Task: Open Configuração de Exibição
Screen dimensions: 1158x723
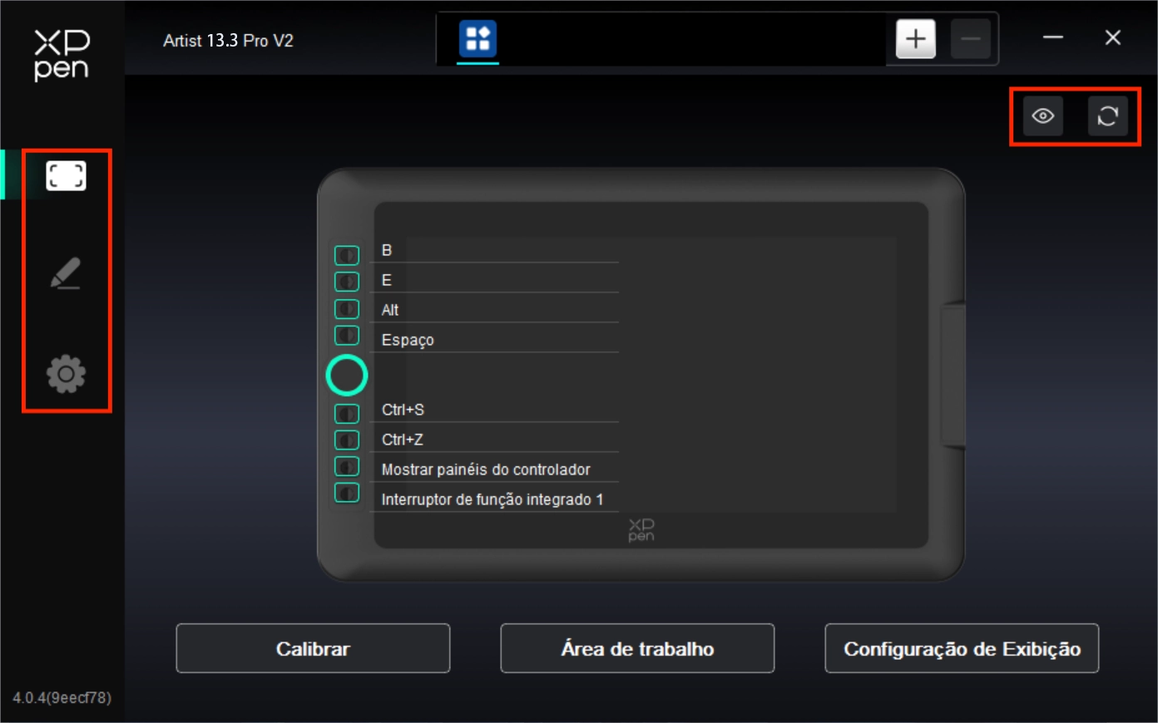Action: pyautogui.click(x=962, y=648)
